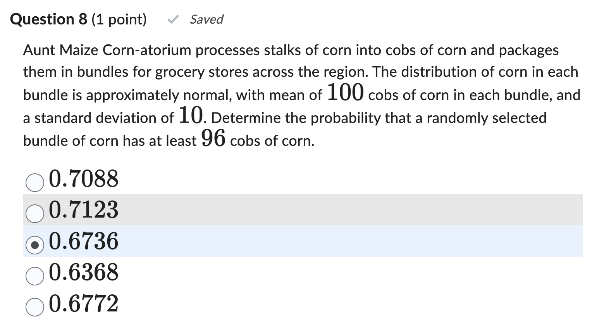
Task: Select the currently marked option 0.6736
Action: click(x=83, y=241)
